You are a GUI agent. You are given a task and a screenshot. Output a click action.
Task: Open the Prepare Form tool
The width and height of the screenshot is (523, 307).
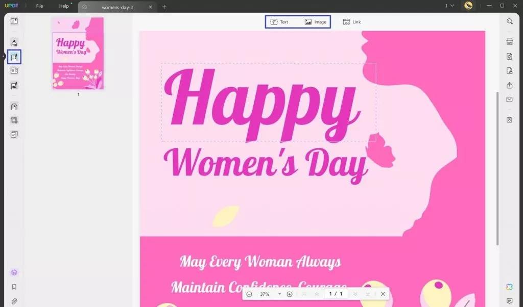pyautogui.click(x=14, y=71)
